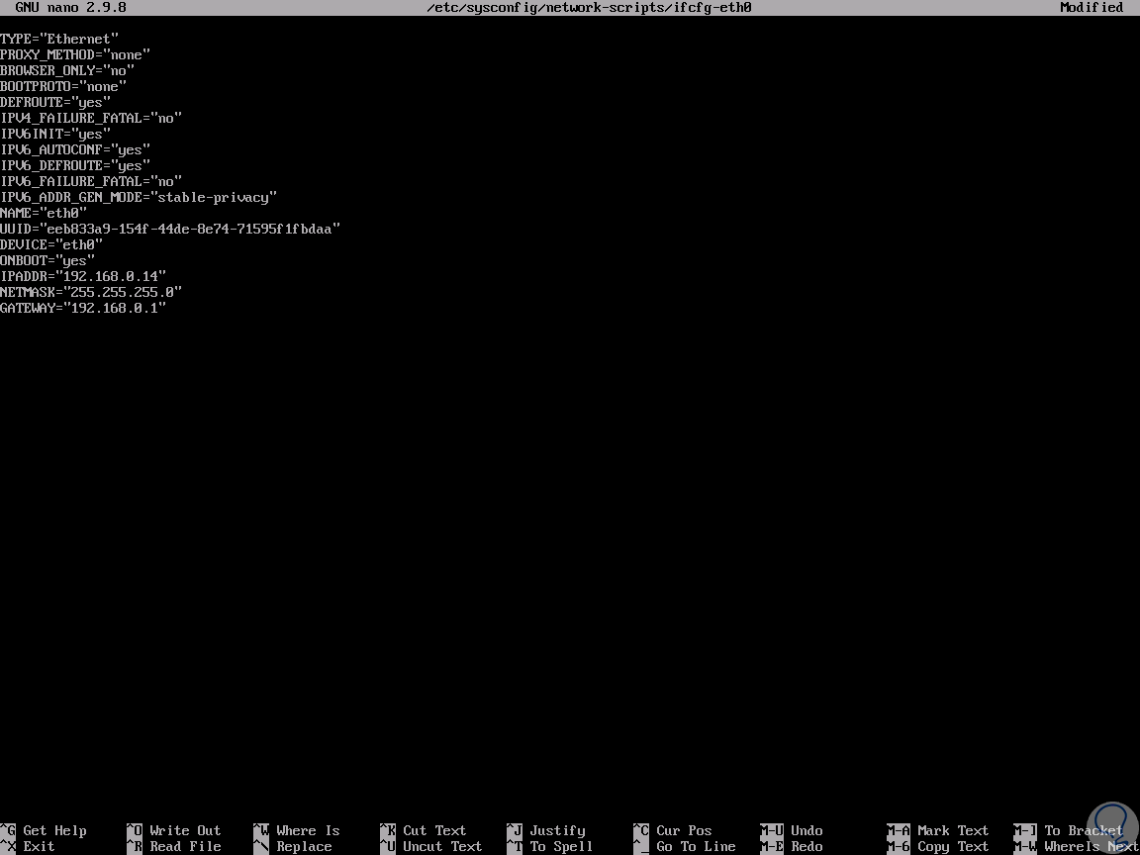Image resolution: width=1140 pixels, height=855 pixels.
Task: Click the Where Is shortcut label
Action: point(308,830)
